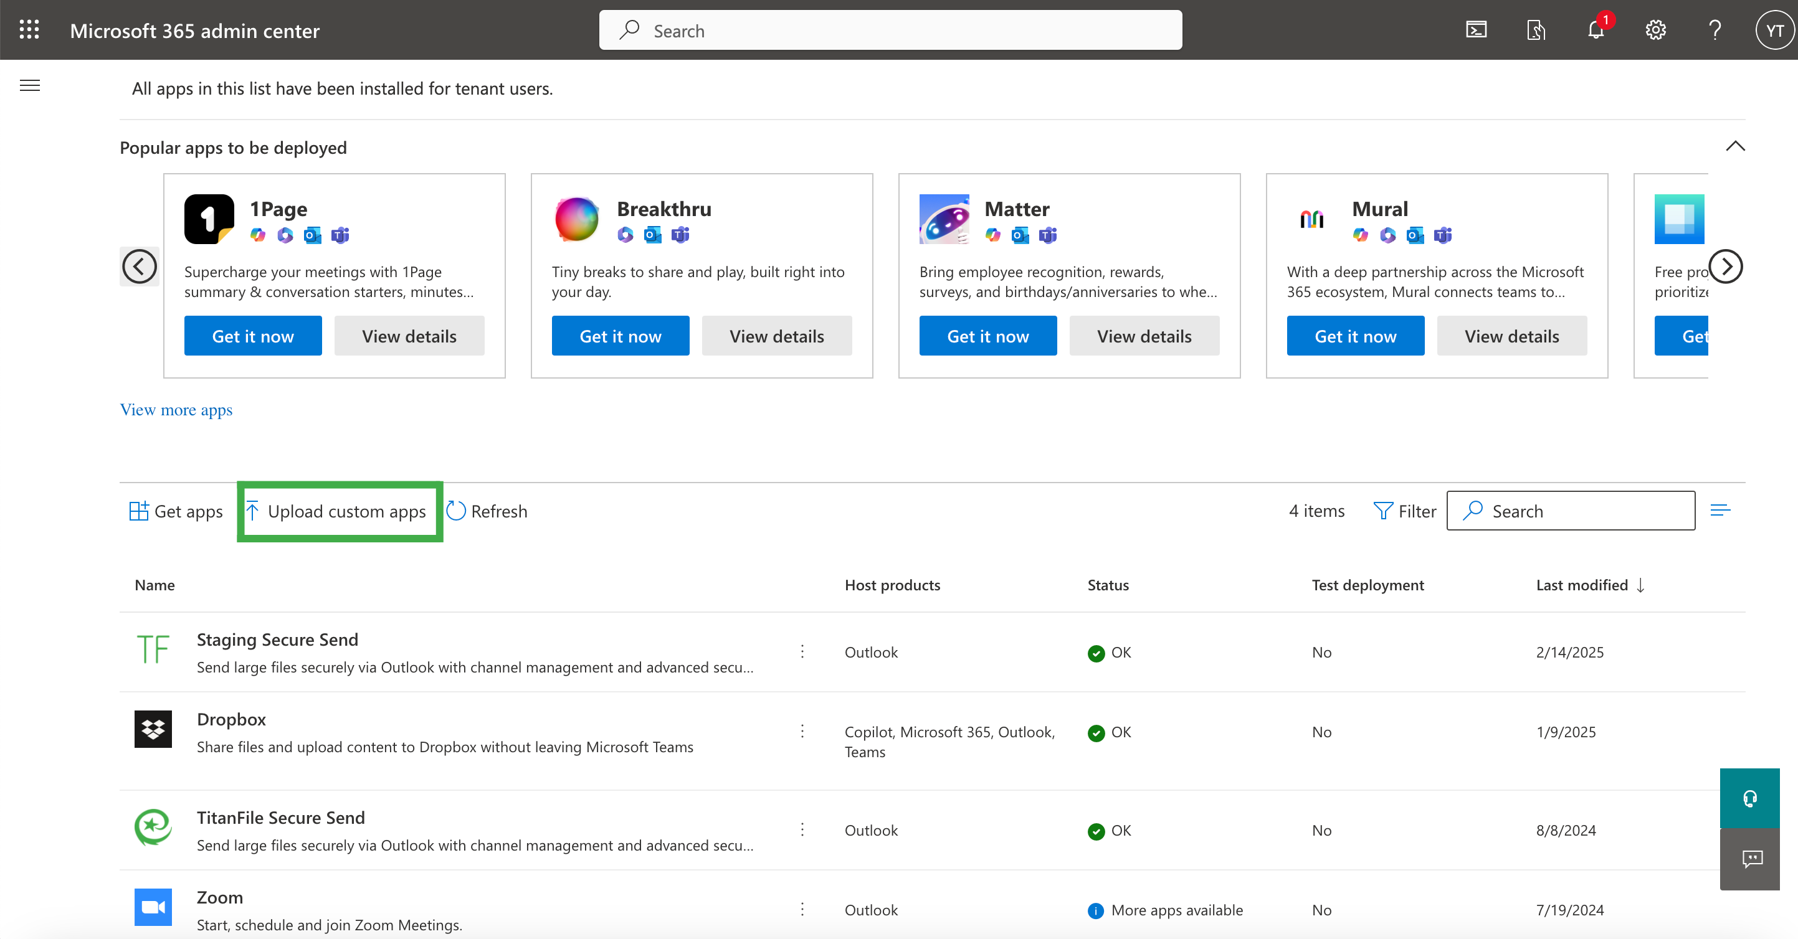Click More apps available status for Zoom
The height and width of the screenshot is (939, 1798).
1165,910
